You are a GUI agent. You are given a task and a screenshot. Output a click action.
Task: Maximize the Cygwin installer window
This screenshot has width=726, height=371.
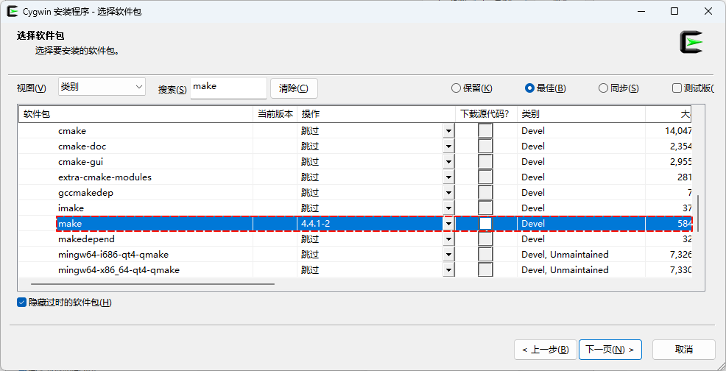pos(674,12)
